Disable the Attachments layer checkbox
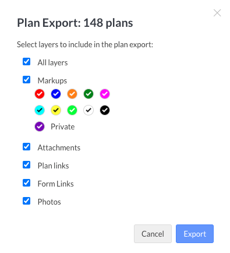 click(26, 147)
